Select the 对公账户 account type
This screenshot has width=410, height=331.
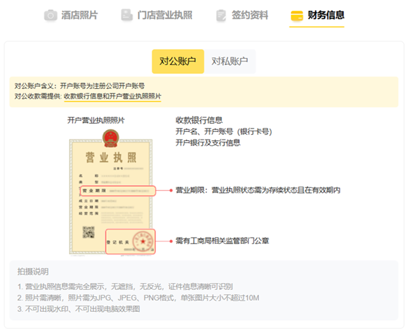(x=178, y=62)
